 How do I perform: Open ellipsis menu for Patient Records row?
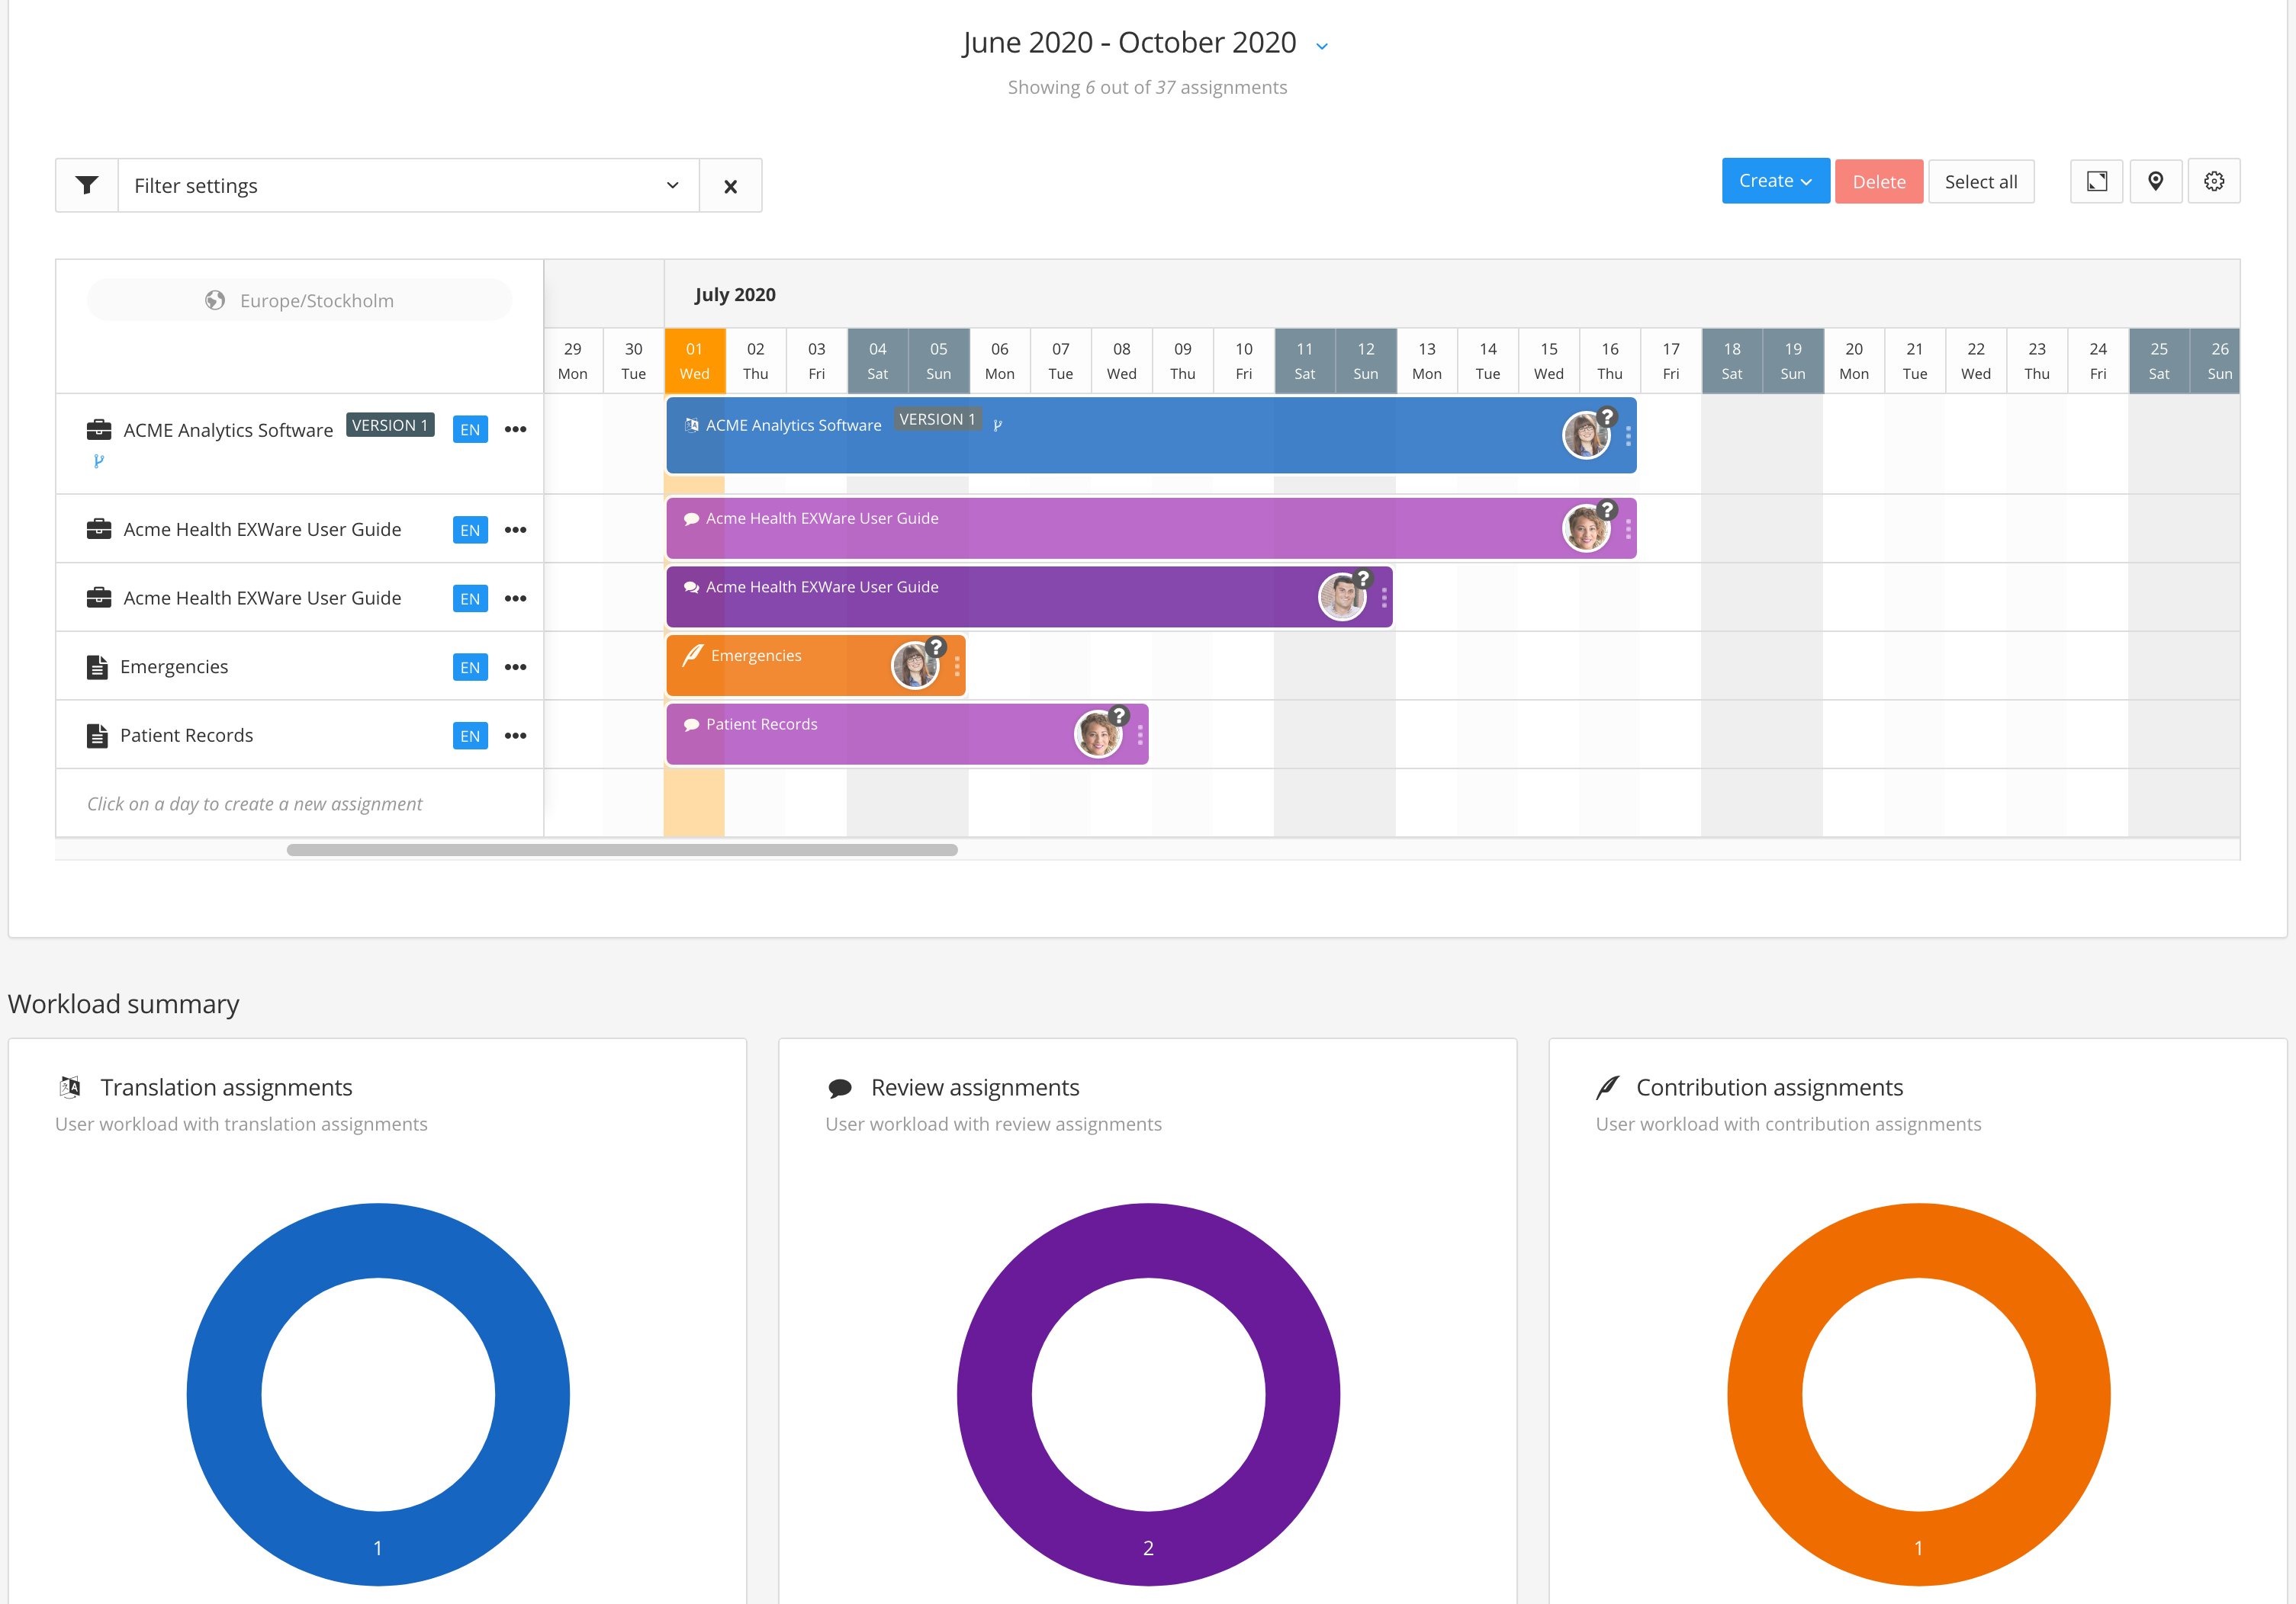[515, 736]
